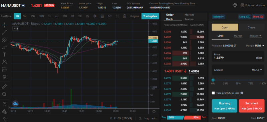
Task: Select the 1H timeframe
Action: tap(49, 16)
